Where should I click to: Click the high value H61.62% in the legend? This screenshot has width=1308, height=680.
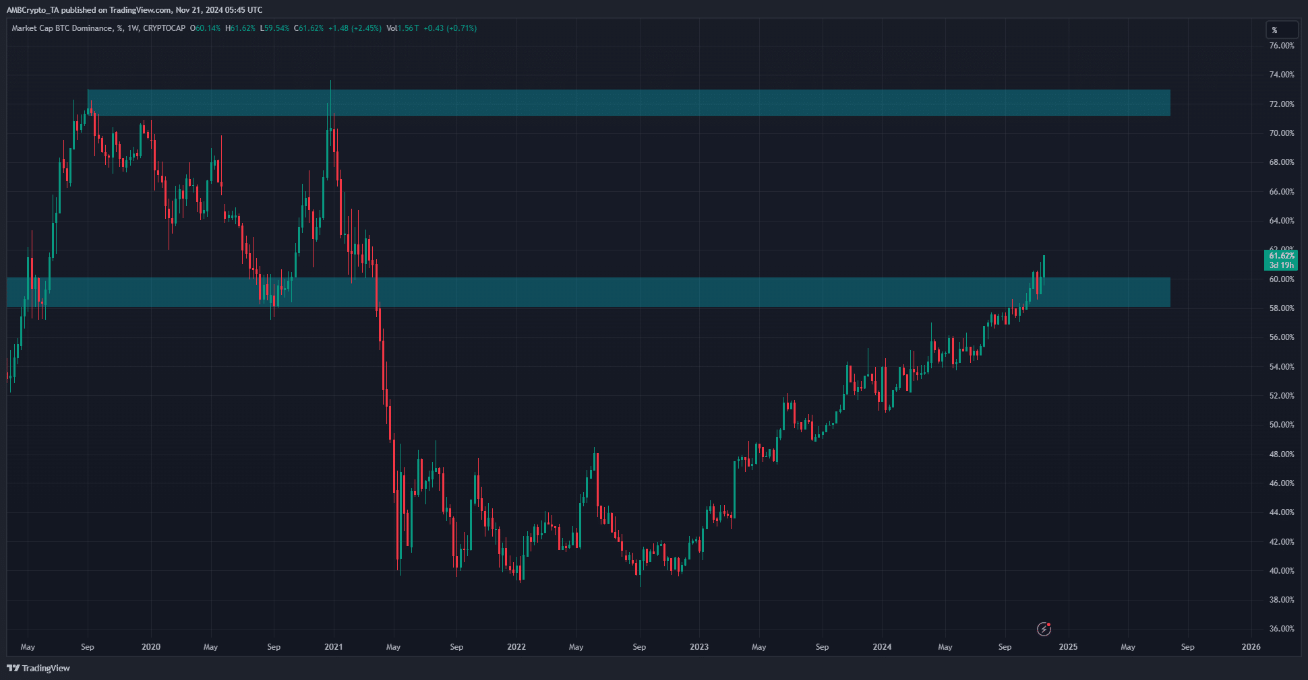[240, 28]
